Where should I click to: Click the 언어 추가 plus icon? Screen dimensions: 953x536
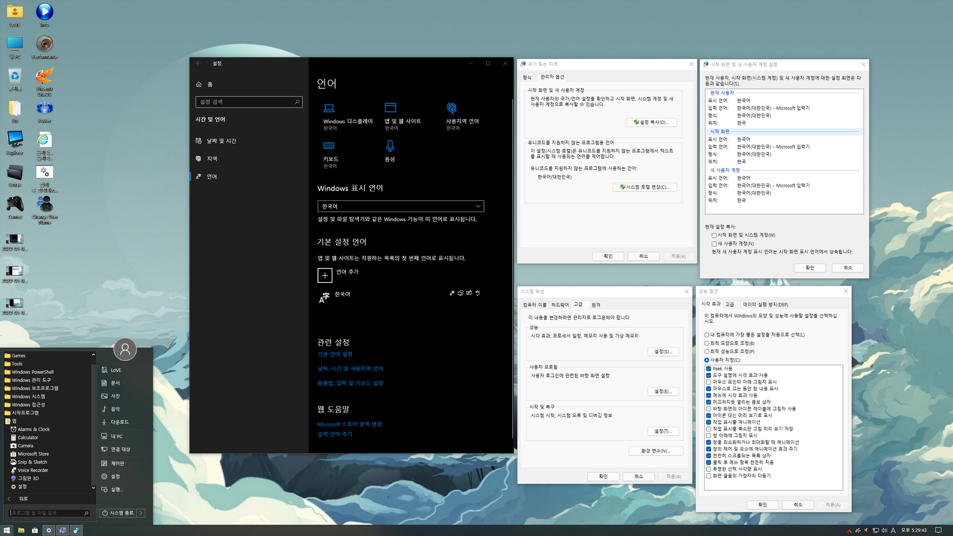tap(325, 275)
